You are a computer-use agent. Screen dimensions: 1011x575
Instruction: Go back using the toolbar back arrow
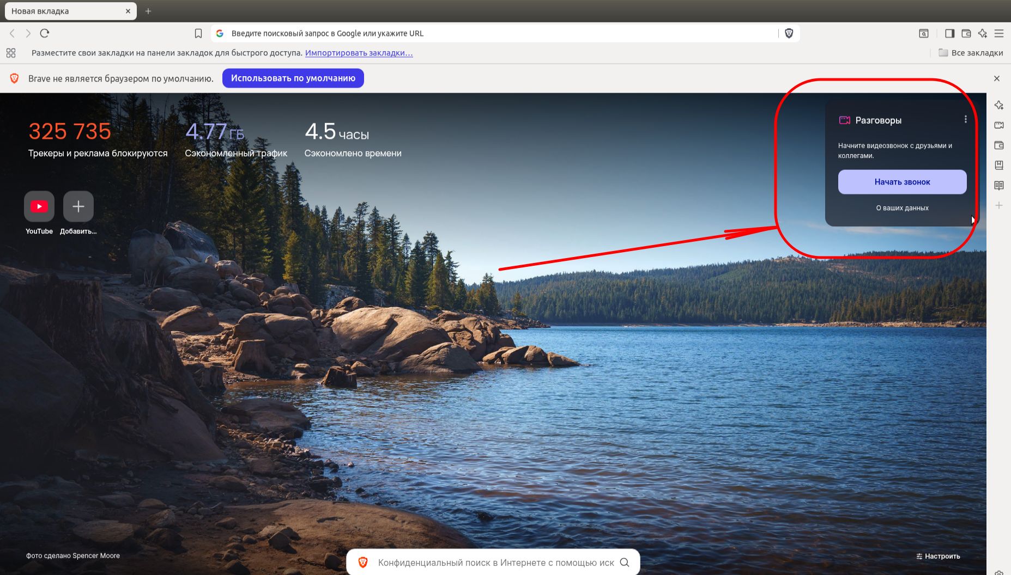12,33
